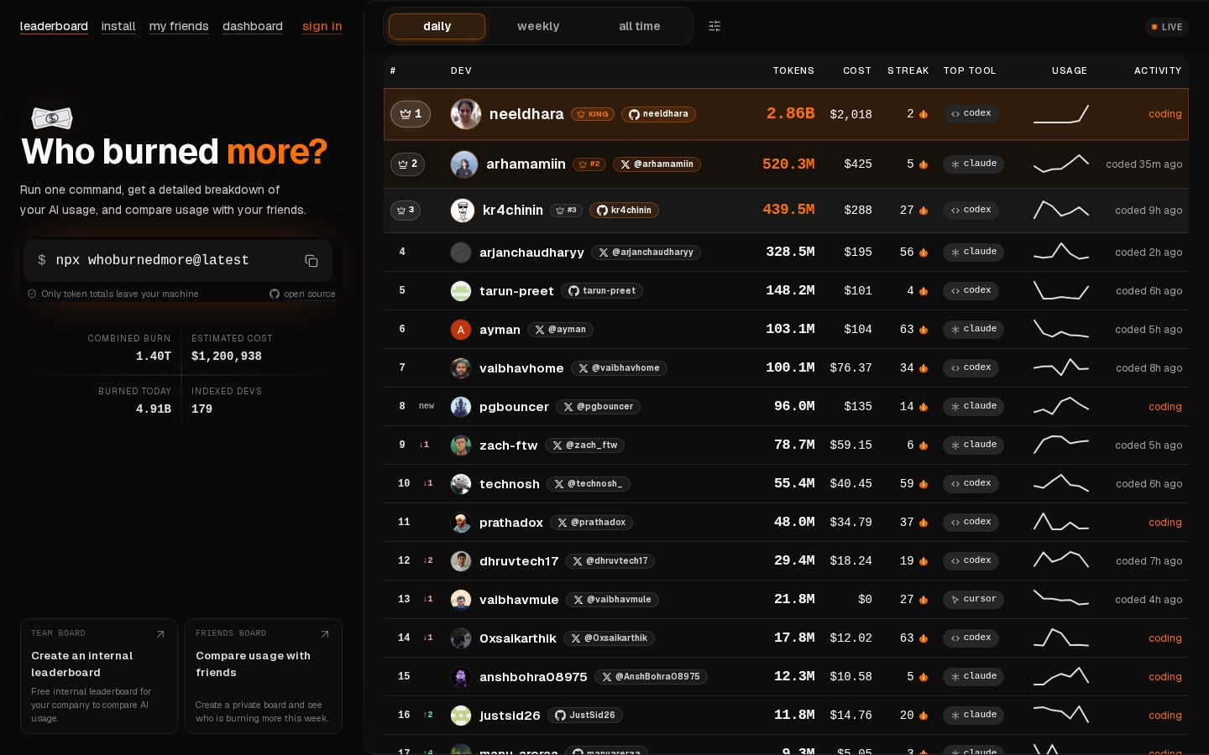The width and height of the screenshot is (1209, 755).
Task: Sort by the COST column header
Action: pyautogui.click(x=857, y=71)
